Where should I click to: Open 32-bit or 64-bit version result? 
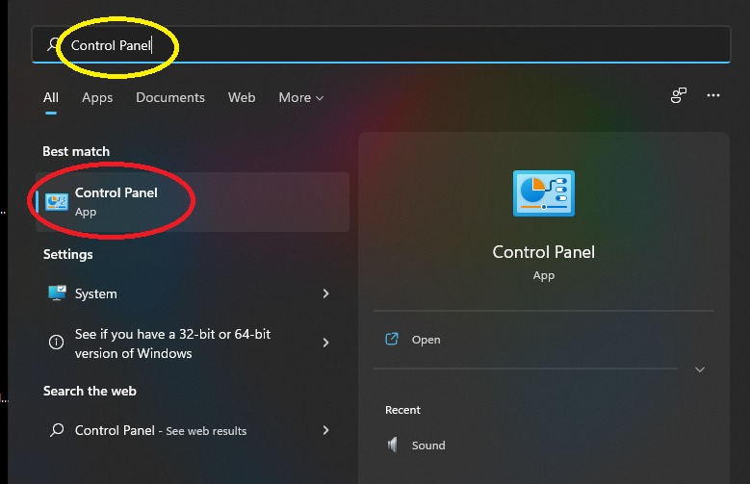(191, 344)
